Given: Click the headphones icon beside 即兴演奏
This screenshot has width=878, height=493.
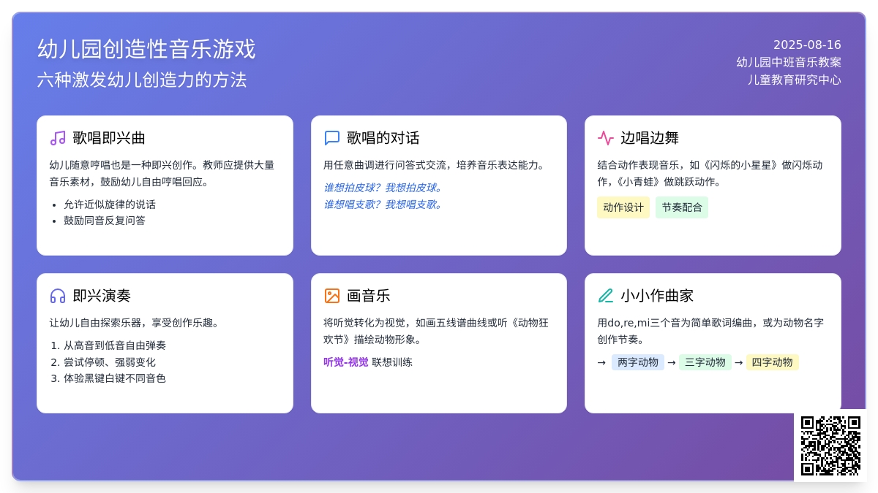Looking at the screenshot, I should click(x=58, y=296).
